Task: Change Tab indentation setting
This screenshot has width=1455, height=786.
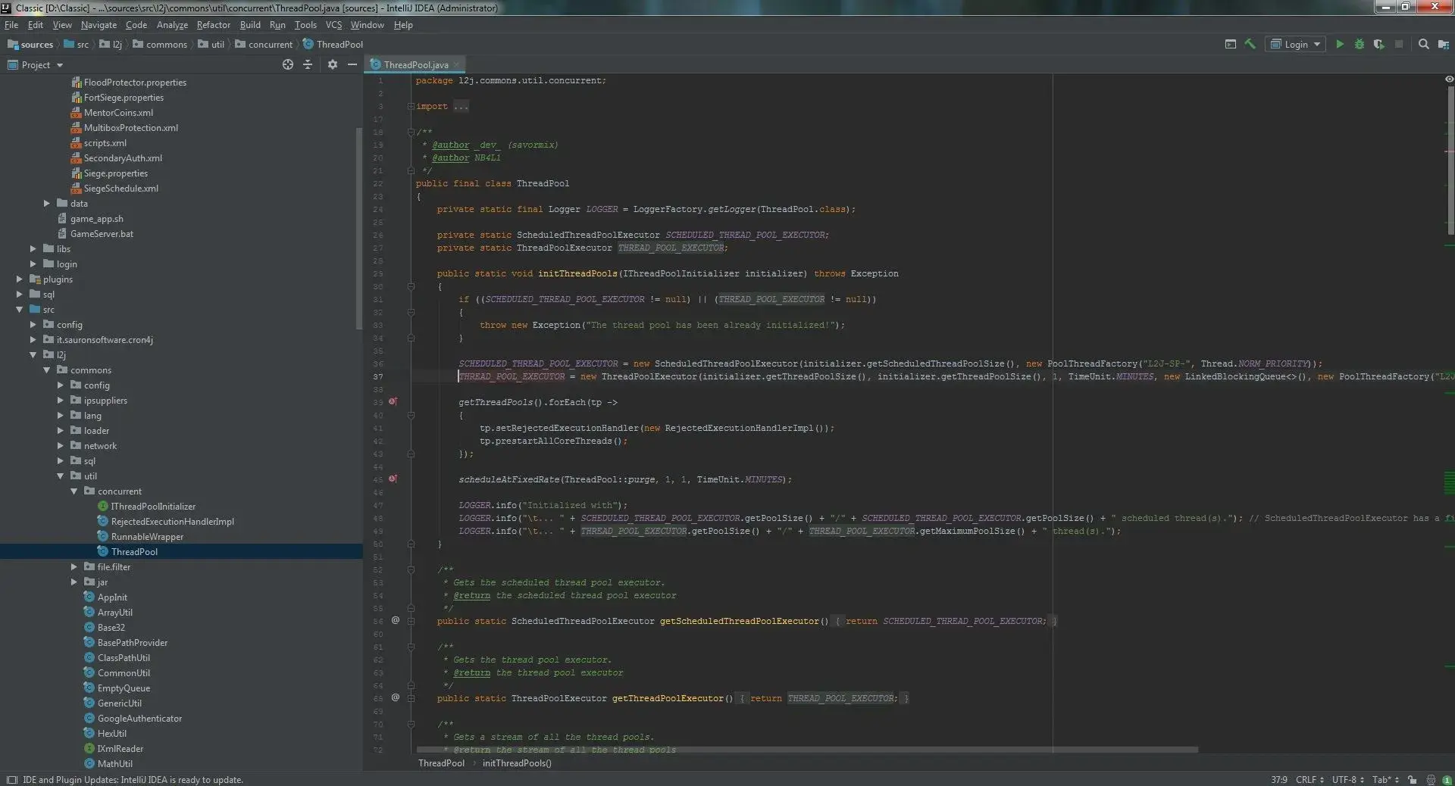Action: point(1385,779)
